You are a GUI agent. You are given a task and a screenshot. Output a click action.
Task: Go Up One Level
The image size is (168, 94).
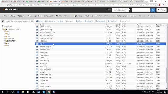tap(50, 21)
